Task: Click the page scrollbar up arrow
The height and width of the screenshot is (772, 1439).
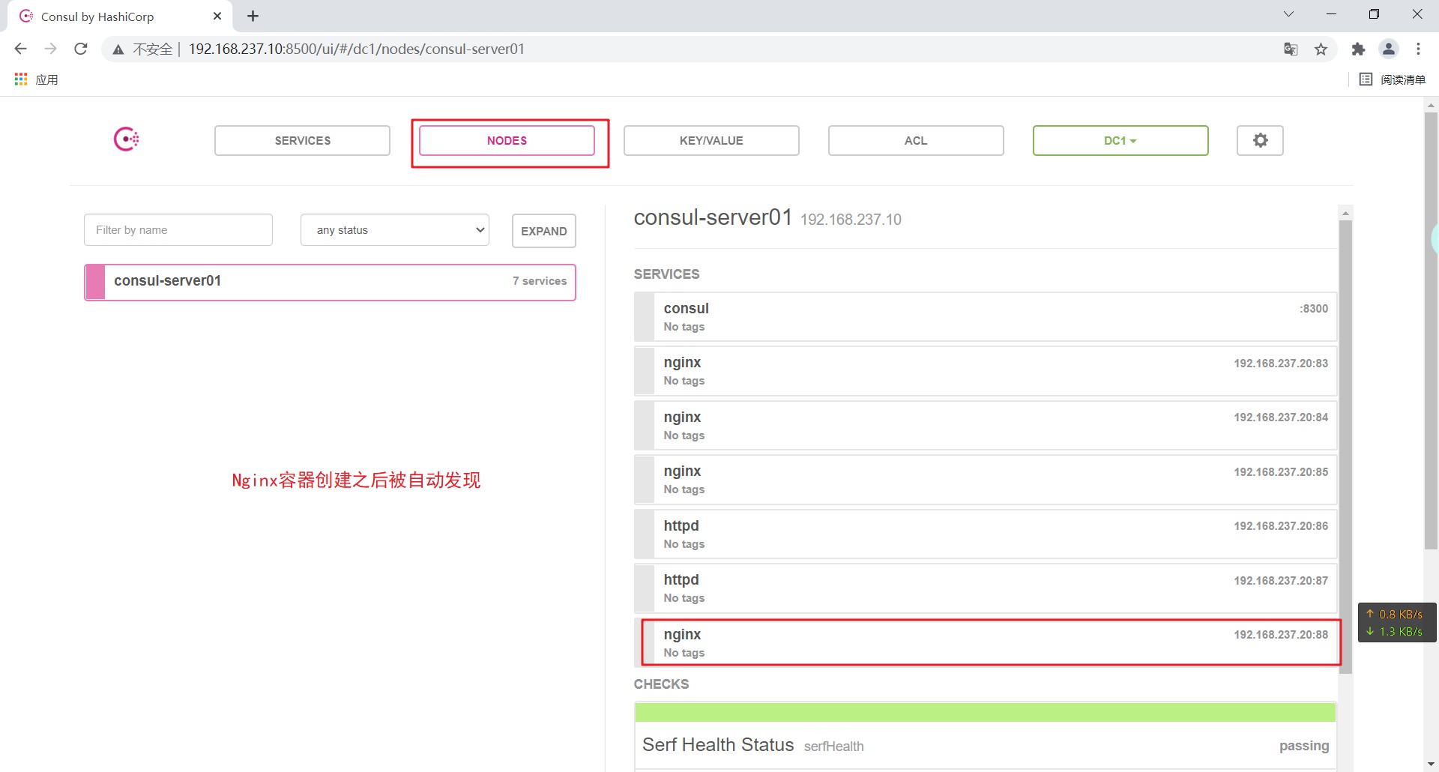Action: click(1431, 105)
